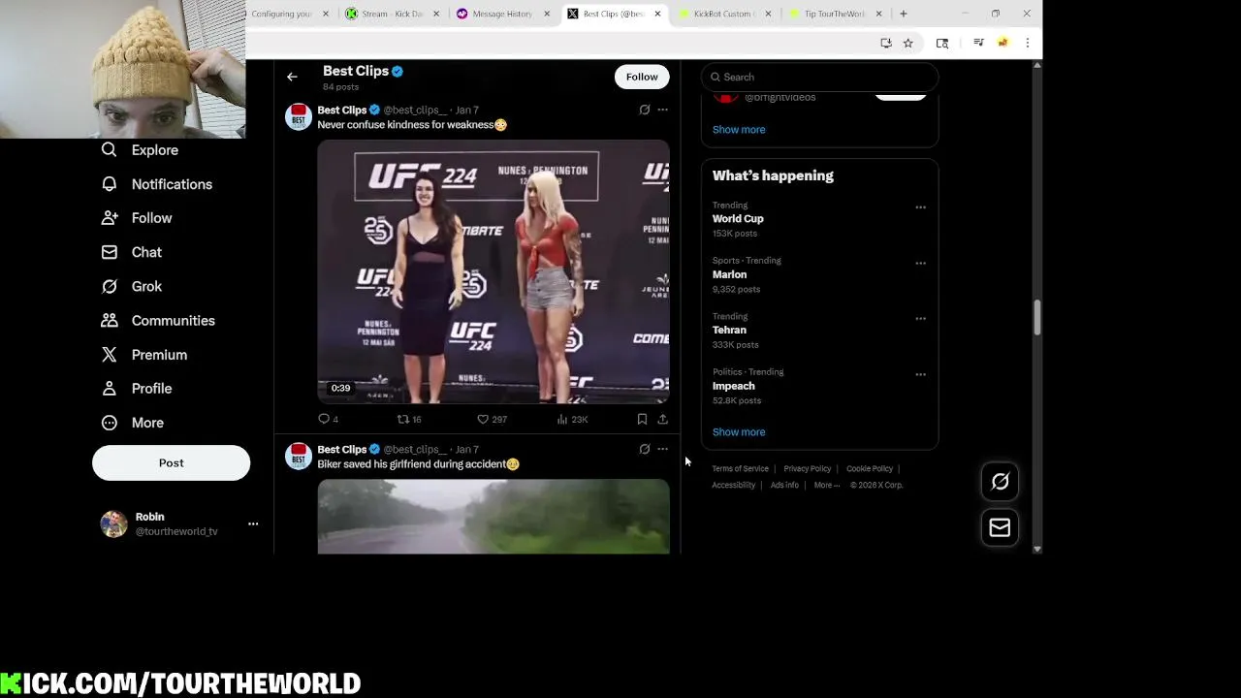Open the Chat envelope icon
Screen dimensions: 1241x698
click(110, 252)
